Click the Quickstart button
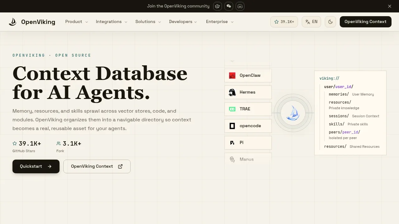 click(x=36, y=166)
